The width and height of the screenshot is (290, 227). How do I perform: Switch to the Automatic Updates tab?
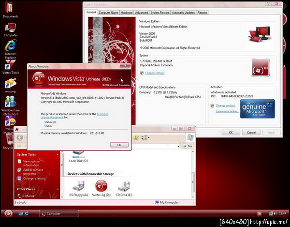(183, 13)
